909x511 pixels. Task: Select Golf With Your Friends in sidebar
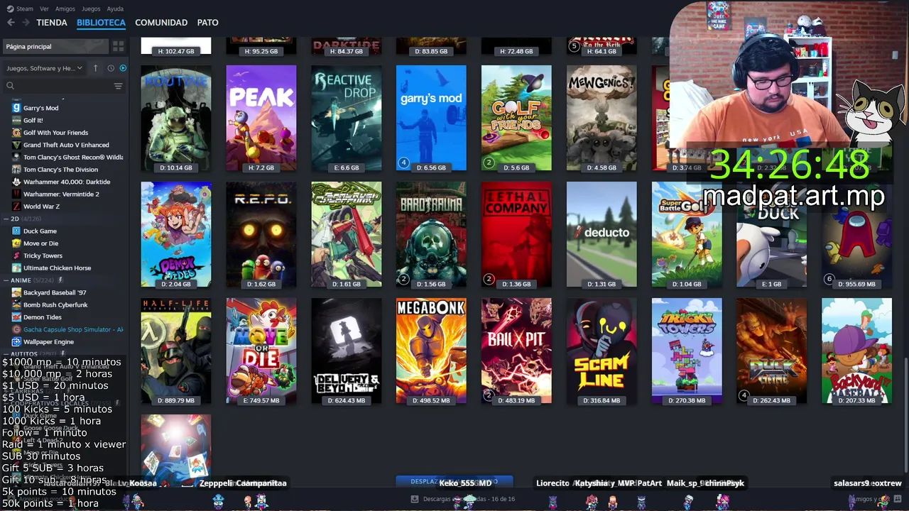click(55, 133)
